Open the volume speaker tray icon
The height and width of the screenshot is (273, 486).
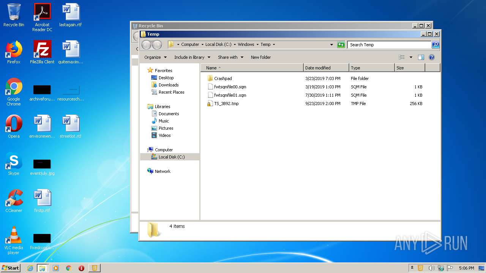(431, 268)
